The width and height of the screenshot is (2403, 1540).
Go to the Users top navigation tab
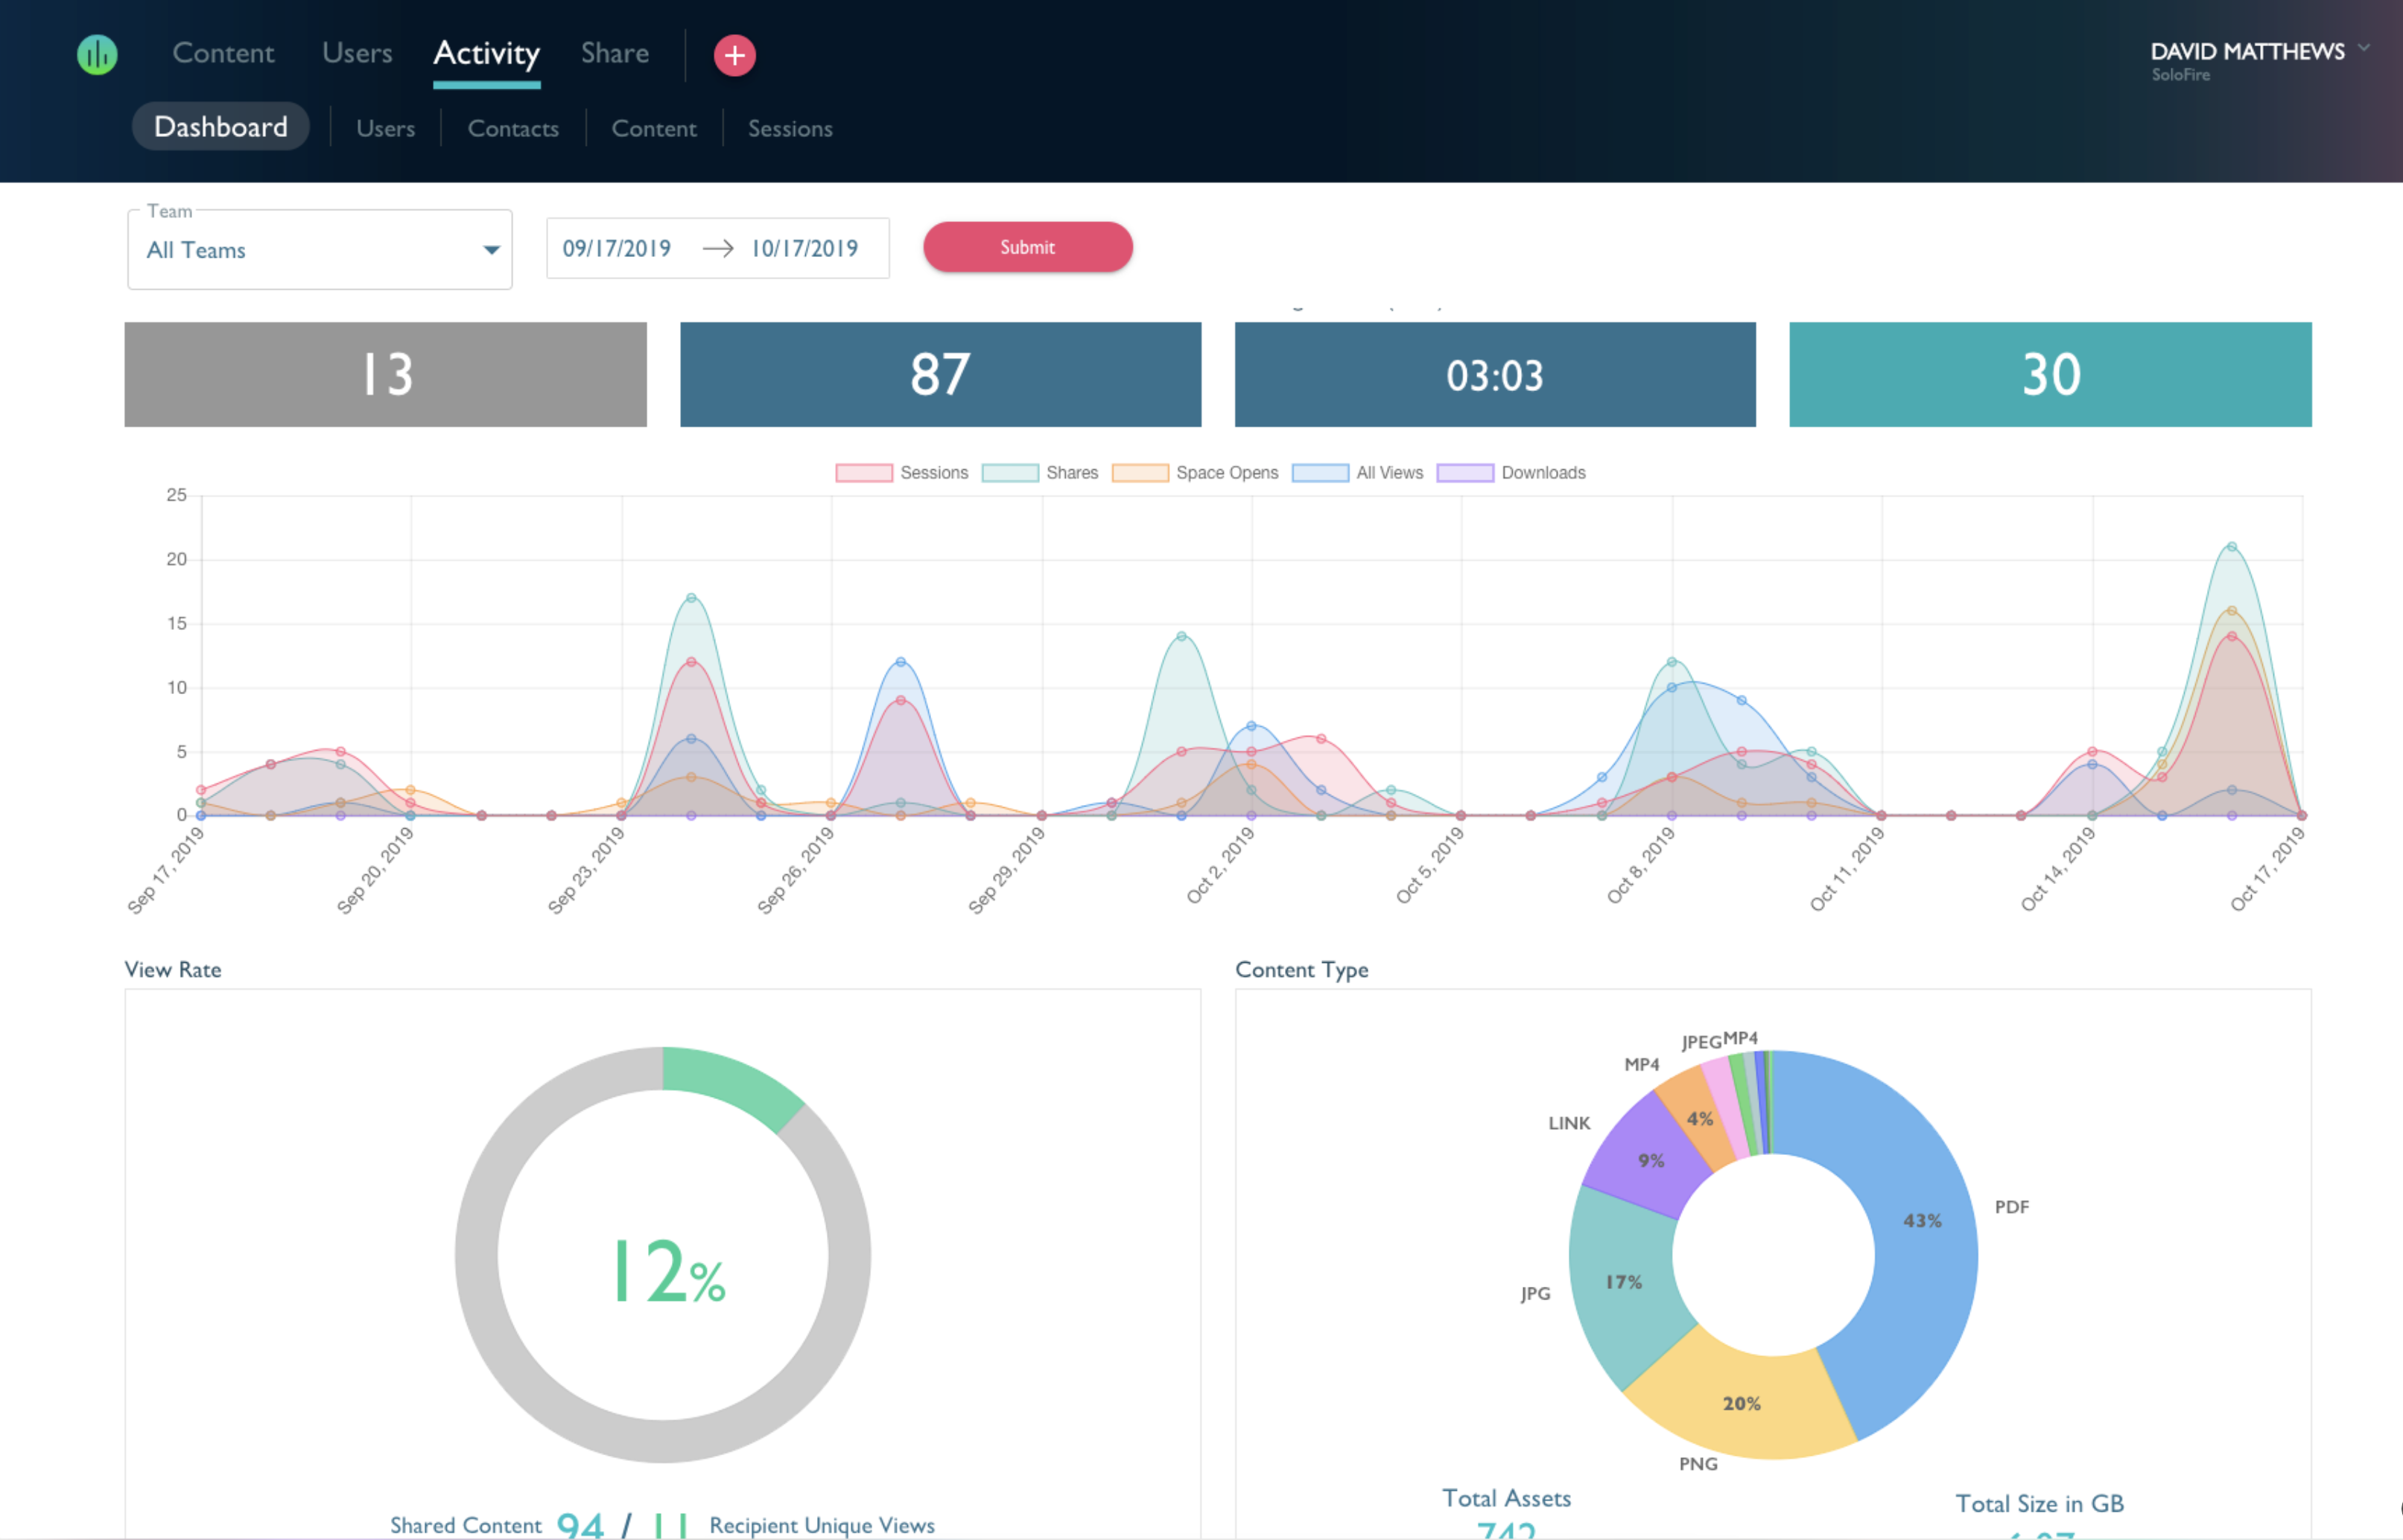(357, 53)
